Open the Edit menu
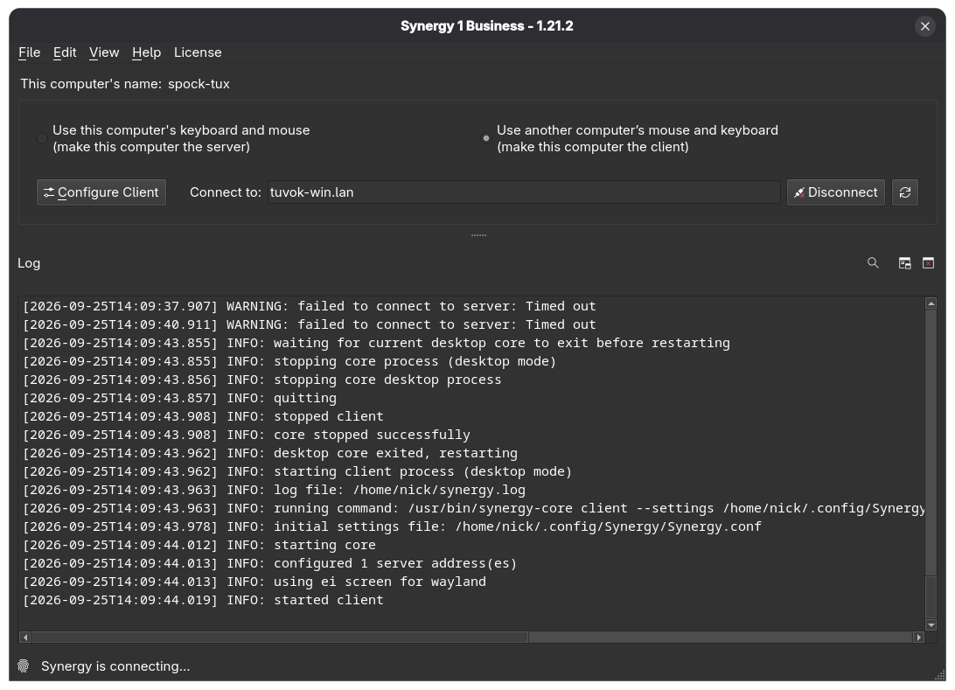The height and width of the screenshot is (690, 955). coord(65,52)
